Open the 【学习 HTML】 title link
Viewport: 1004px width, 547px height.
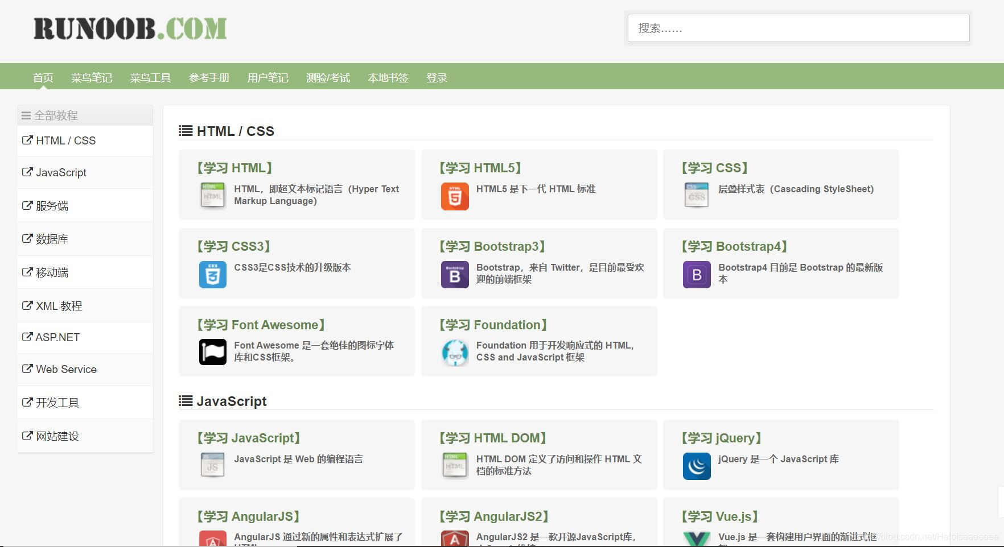234,168
